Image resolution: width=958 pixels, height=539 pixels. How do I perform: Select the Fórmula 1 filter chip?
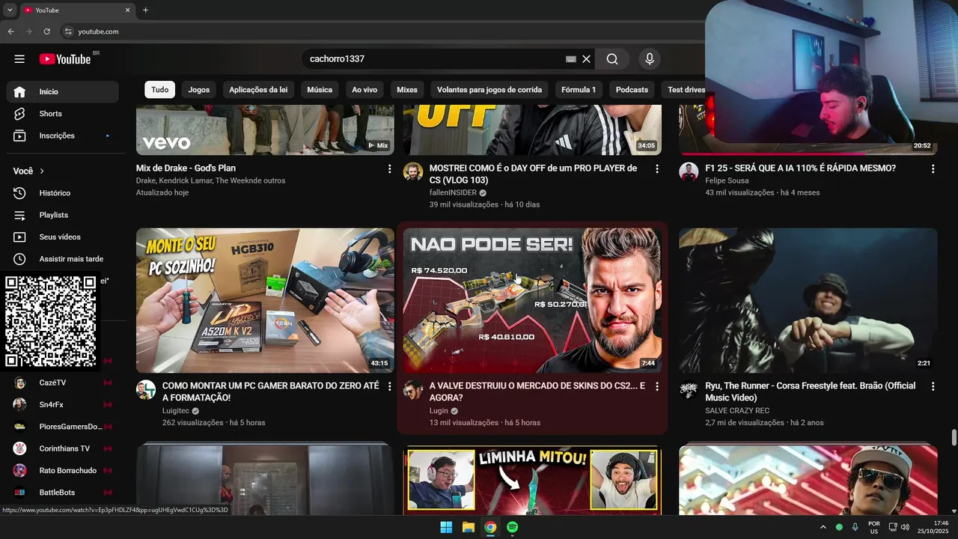pos(579,90)
